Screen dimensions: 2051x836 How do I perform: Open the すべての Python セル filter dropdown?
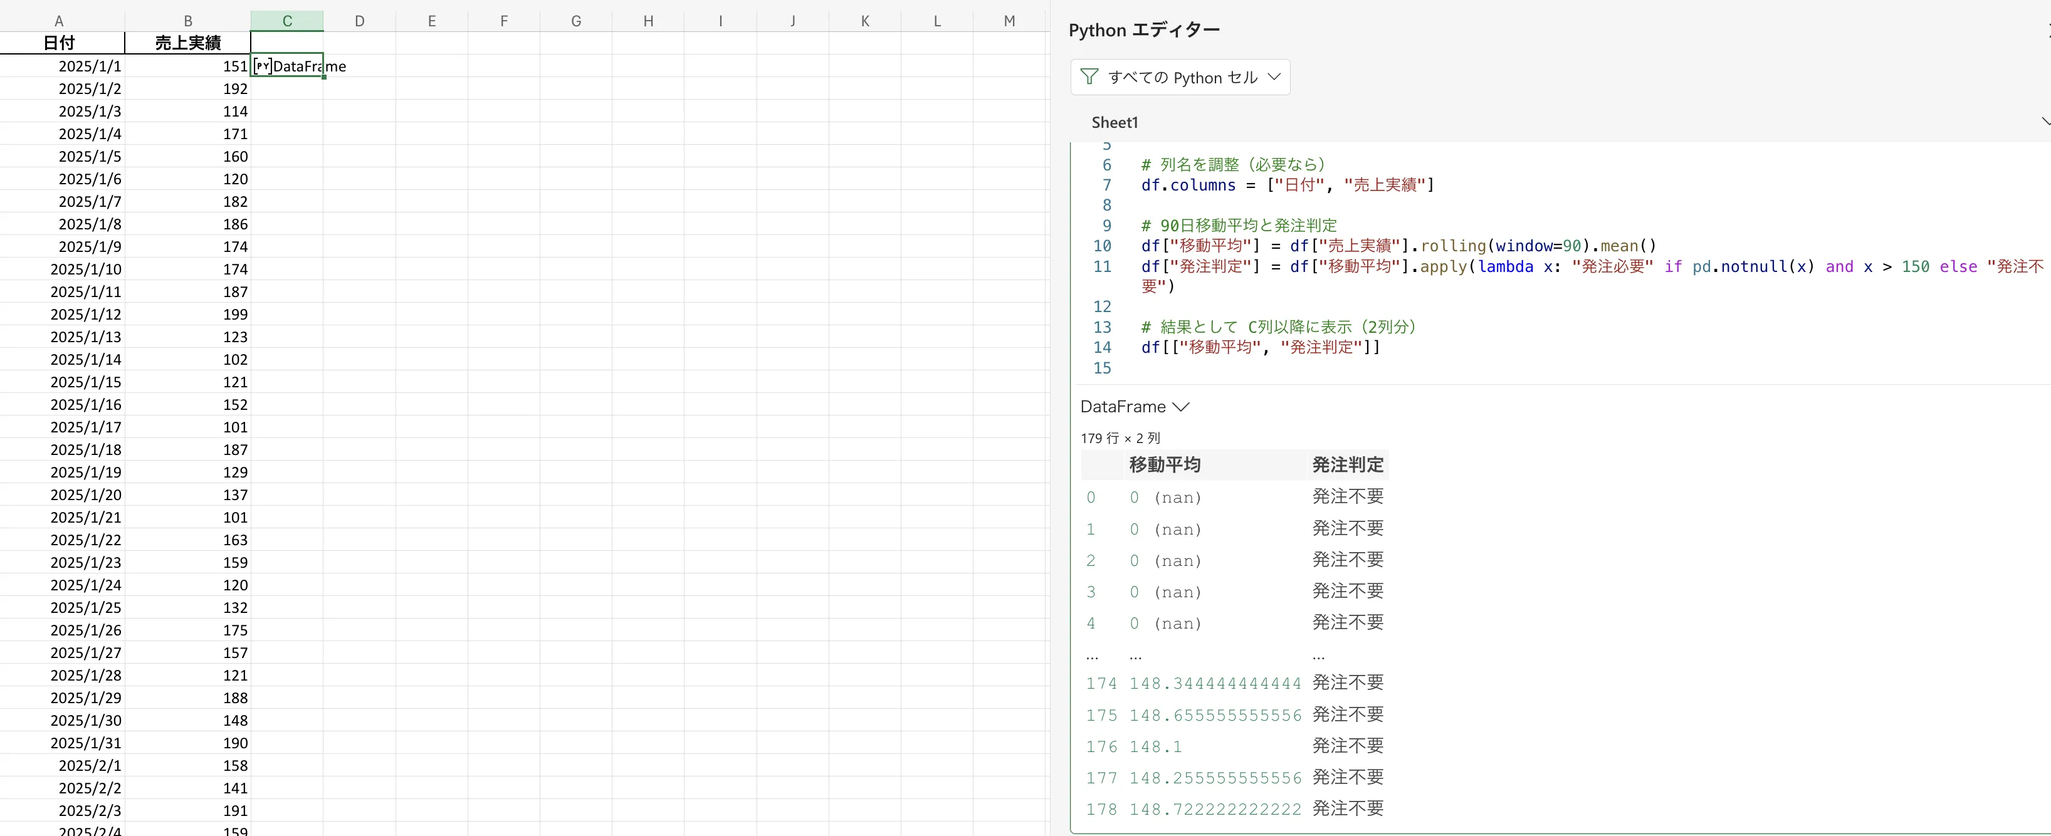(1180, 77)
